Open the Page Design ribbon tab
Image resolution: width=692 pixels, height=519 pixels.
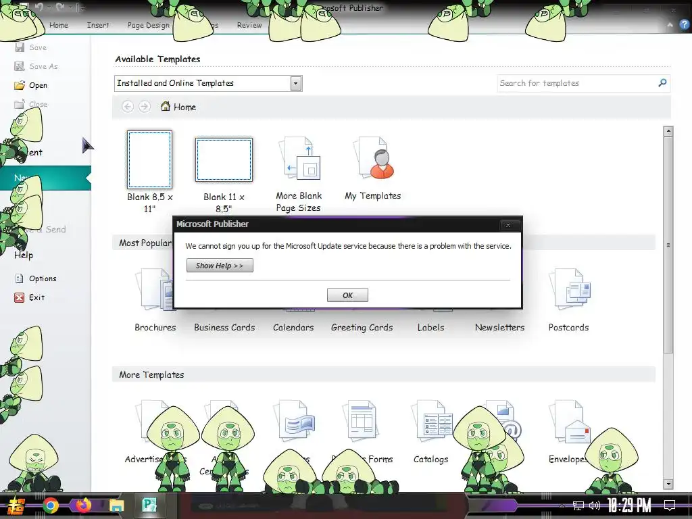tap(148, 25)
